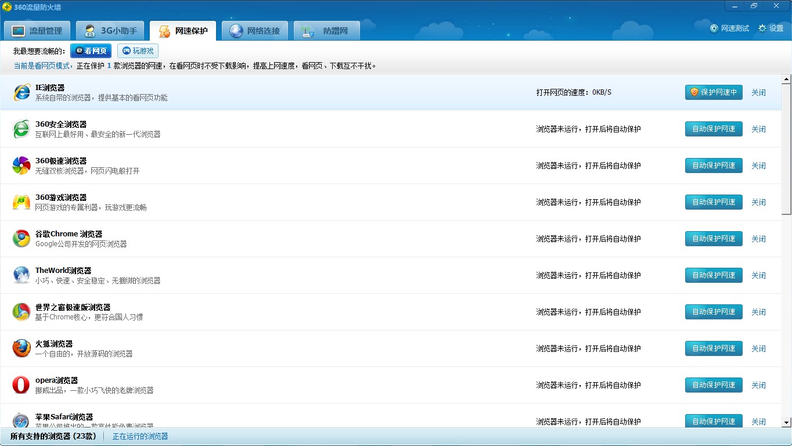This screenshot has height=446, width=792.
Task: Click 自动保护网速 for 火狐浏览器
Action: pyautogui.click(x=714, y=348)
